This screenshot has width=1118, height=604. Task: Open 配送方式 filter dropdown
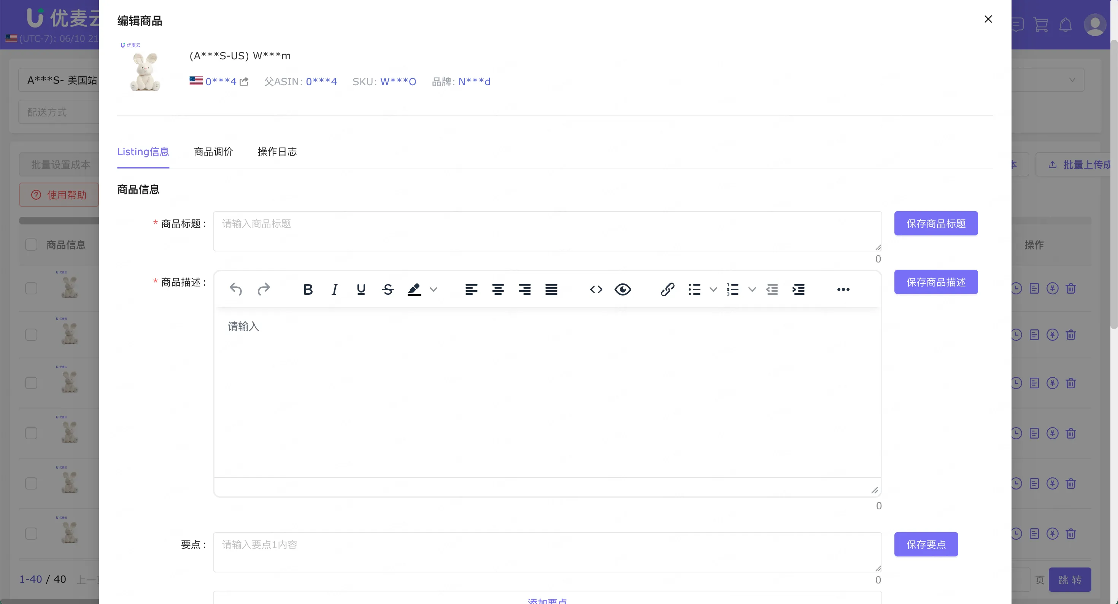[x=59, y=112]
